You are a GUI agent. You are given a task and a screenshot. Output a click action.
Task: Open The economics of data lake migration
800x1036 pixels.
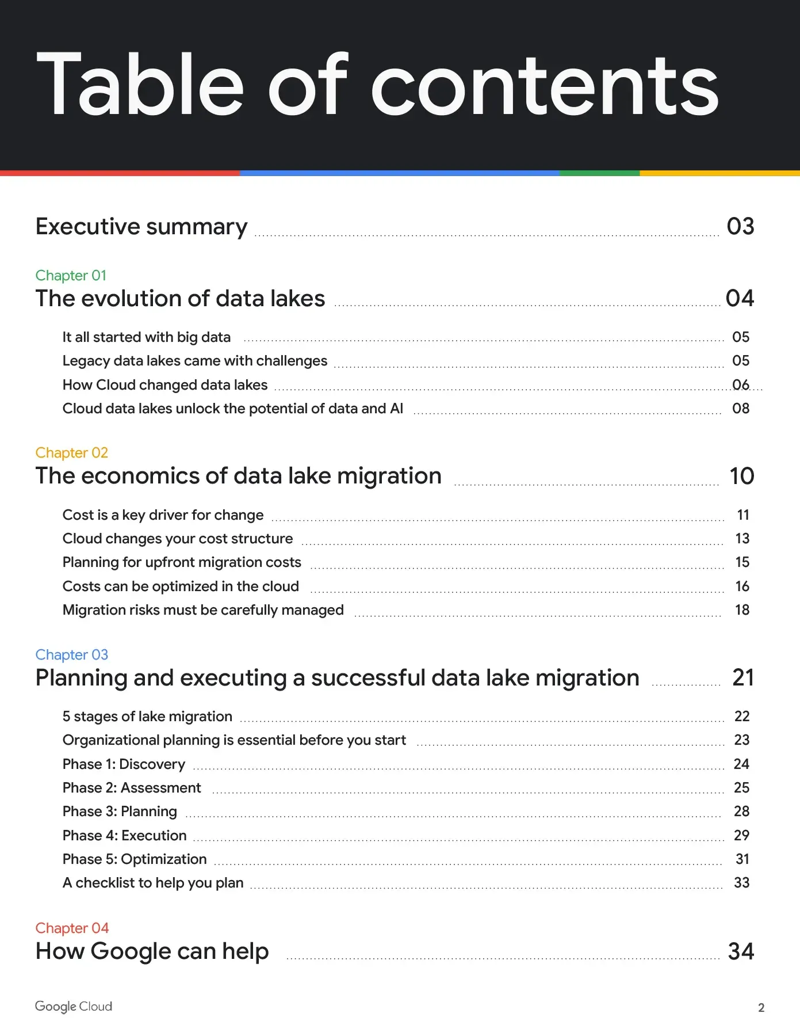[238, 476]
